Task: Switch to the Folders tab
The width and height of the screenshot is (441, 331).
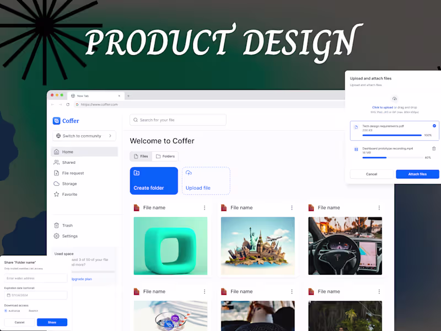Action: pyautogui.click(x=165, y=156)
